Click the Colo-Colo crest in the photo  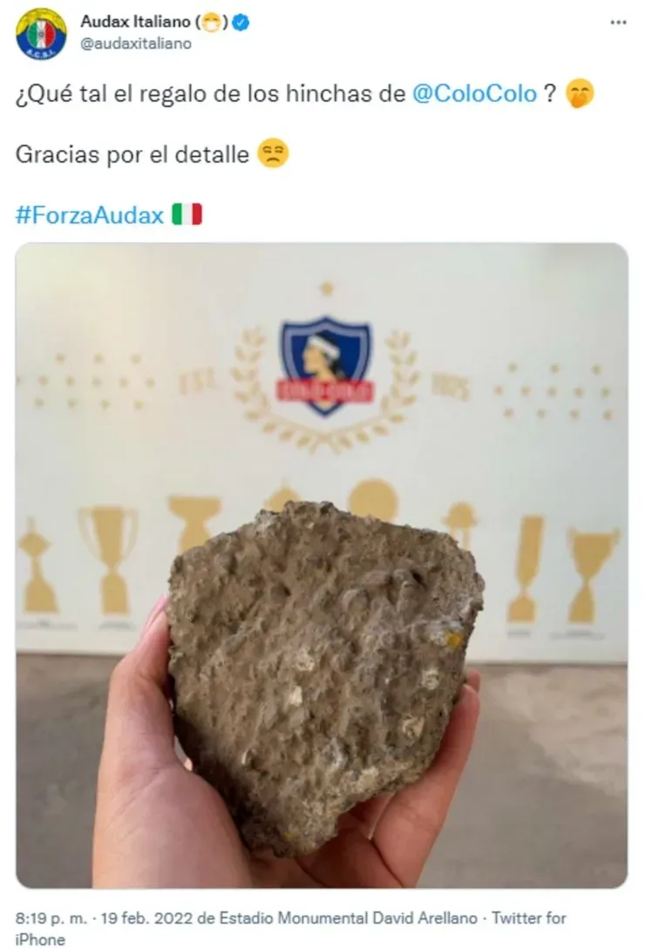326,364
